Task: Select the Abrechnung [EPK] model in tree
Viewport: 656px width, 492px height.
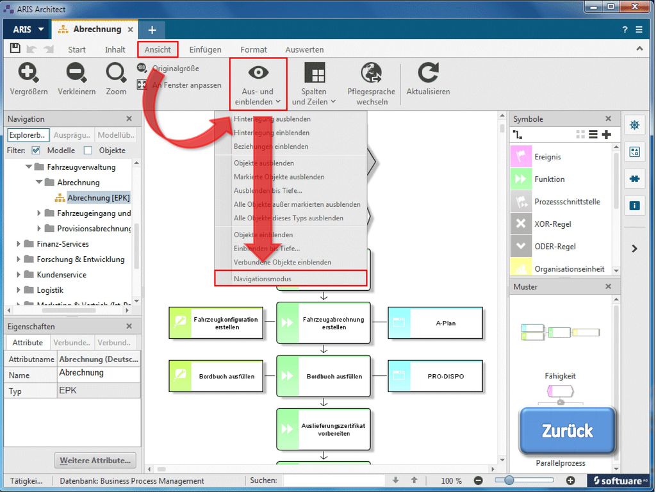Action: click(98, 197)
